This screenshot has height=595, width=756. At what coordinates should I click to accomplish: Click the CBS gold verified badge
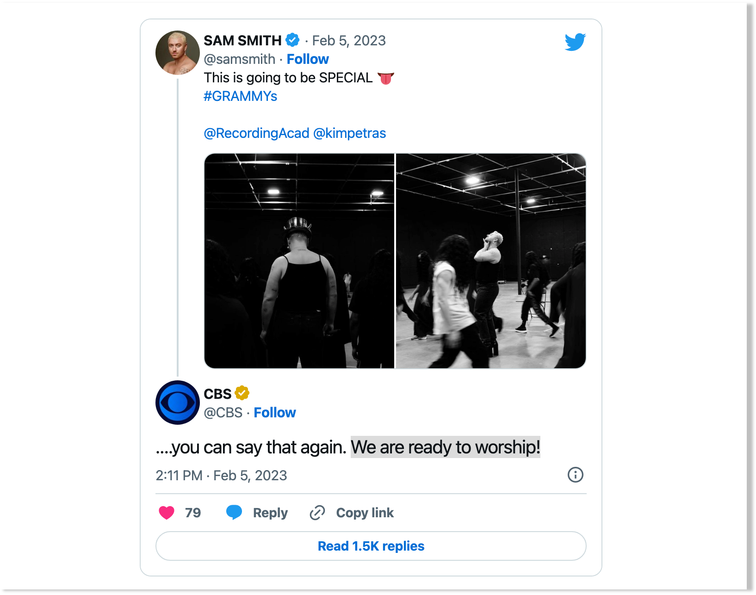[x=242, y=393]
